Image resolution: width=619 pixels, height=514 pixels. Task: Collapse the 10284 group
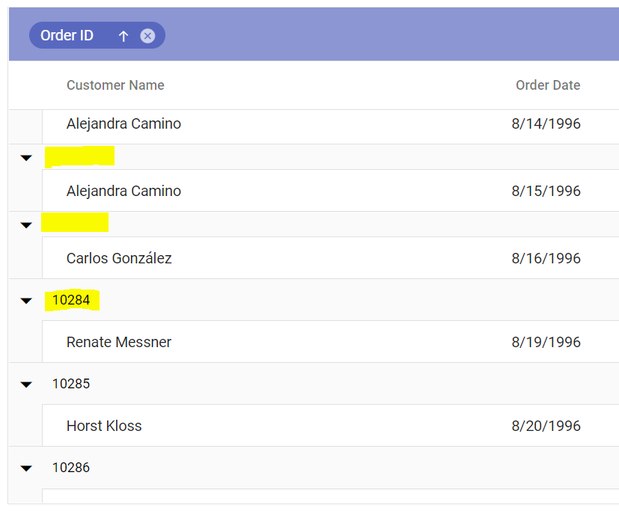[26, 301]
